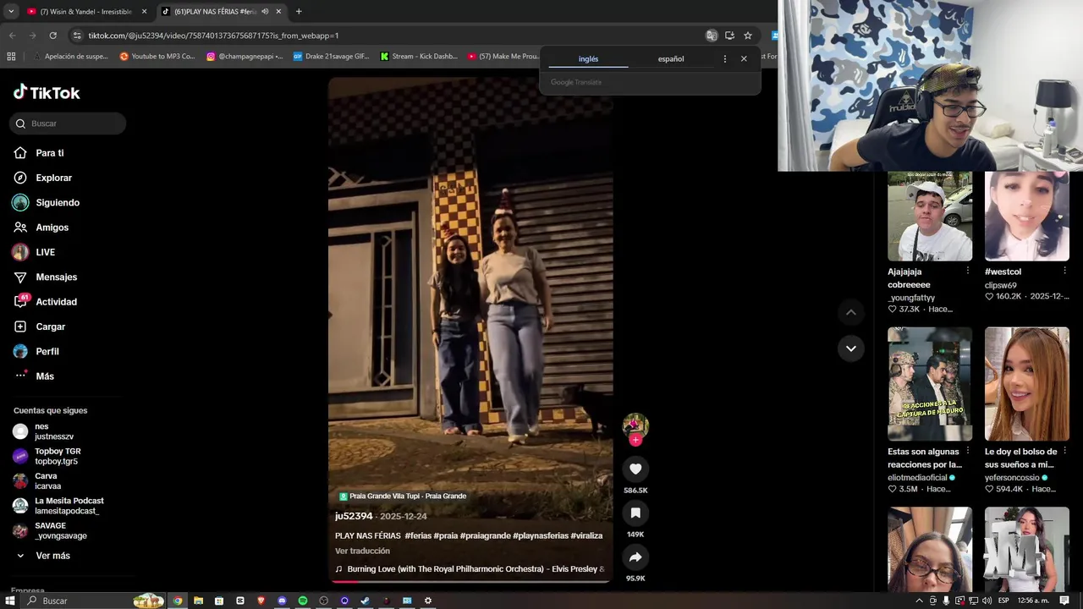
Task: Open the Windows notification center
Action: (x=1064, y=601)
